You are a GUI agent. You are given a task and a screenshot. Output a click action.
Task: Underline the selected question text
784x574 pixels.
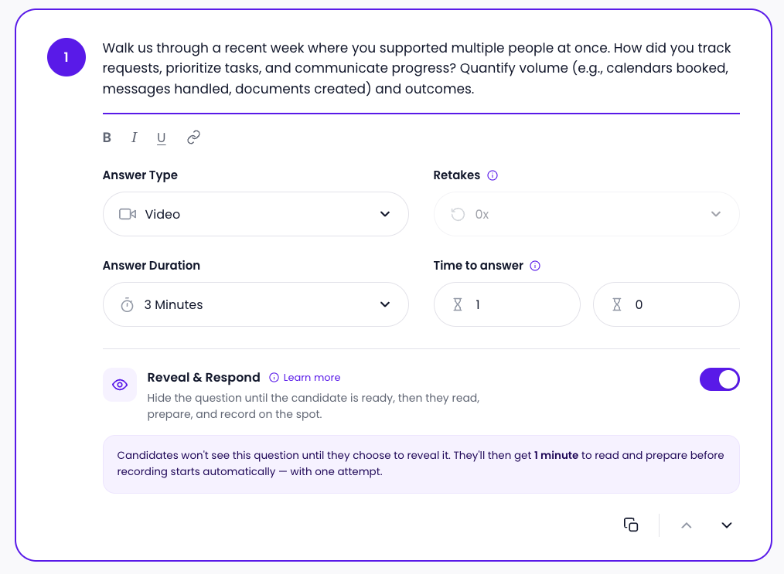161,138
